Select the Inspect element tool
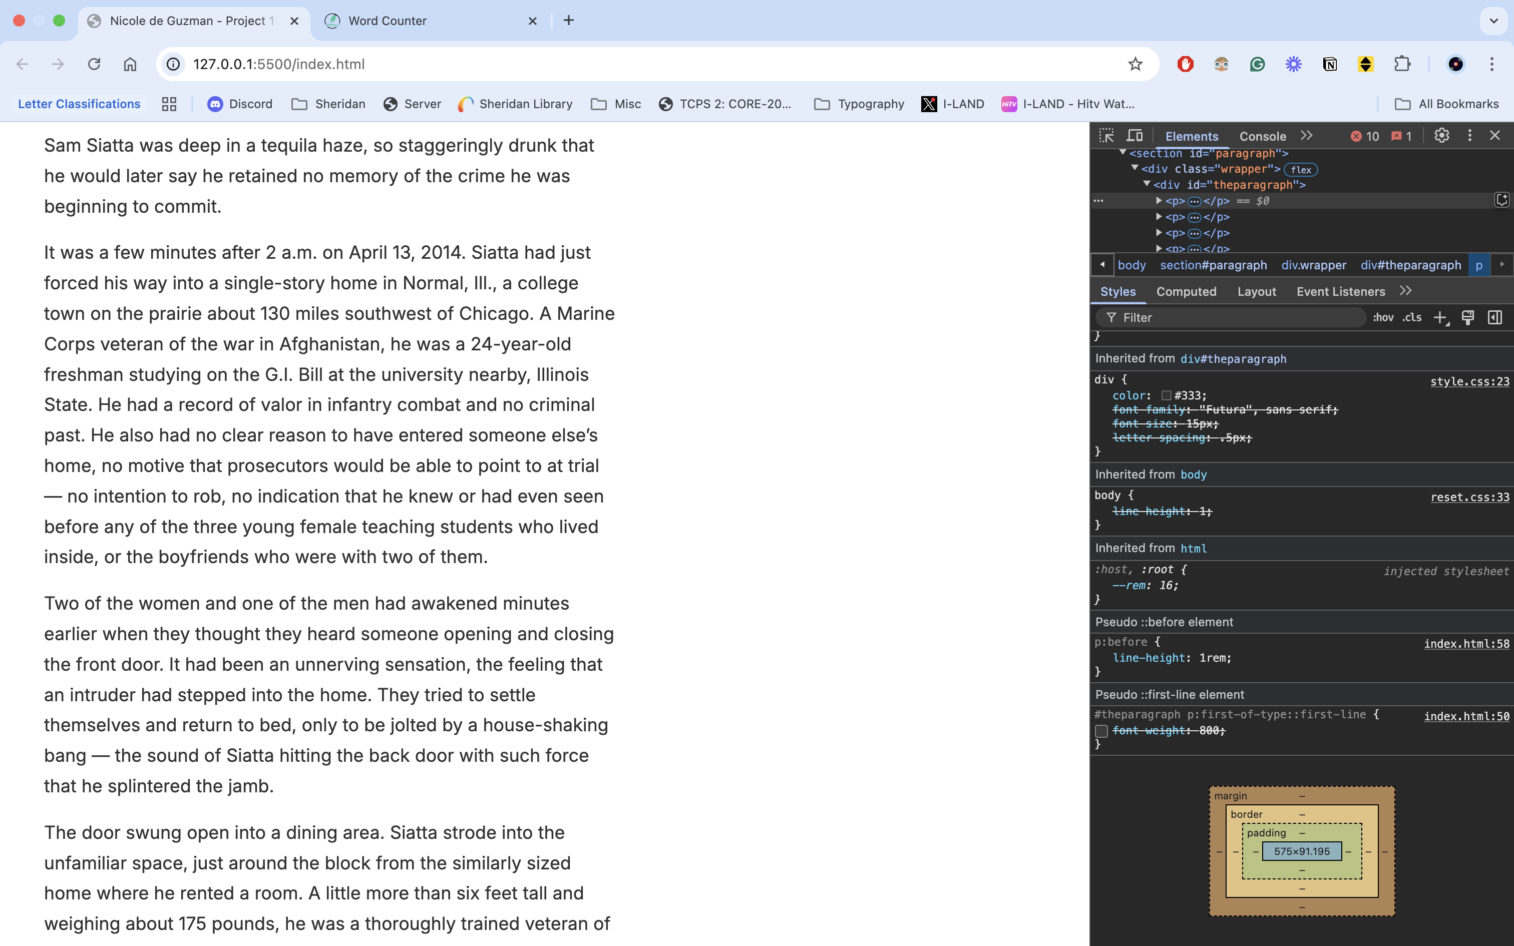The image size is (1514, 946). [x=1106, y=136]
